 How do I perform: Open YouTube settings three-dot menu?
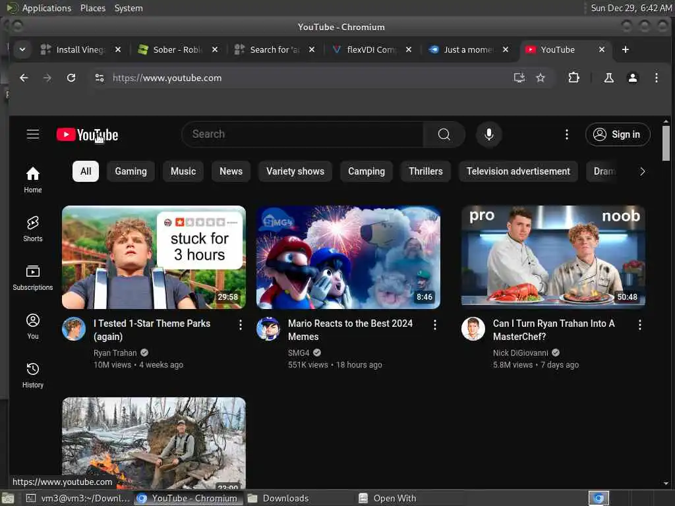pos(566,134)
